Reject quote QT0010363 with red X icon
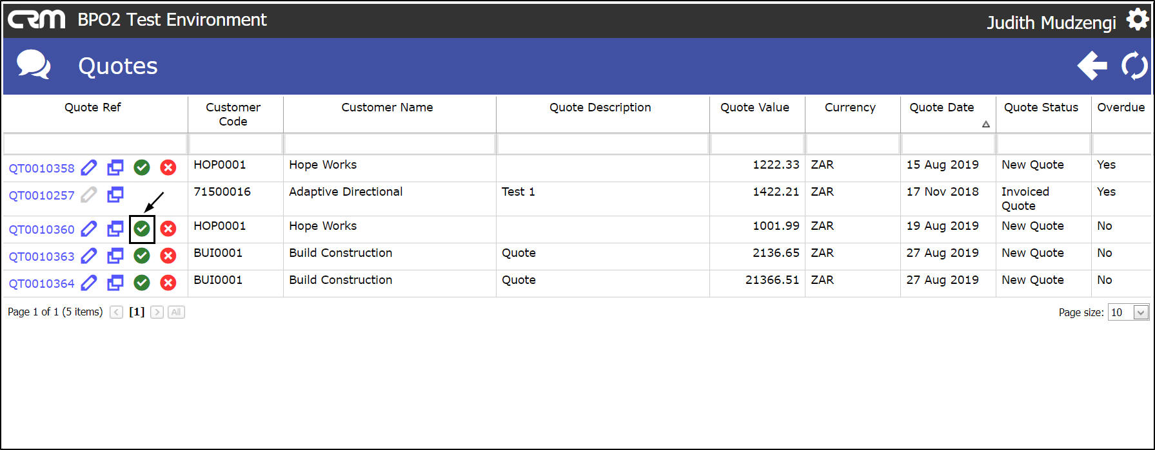 168,256
